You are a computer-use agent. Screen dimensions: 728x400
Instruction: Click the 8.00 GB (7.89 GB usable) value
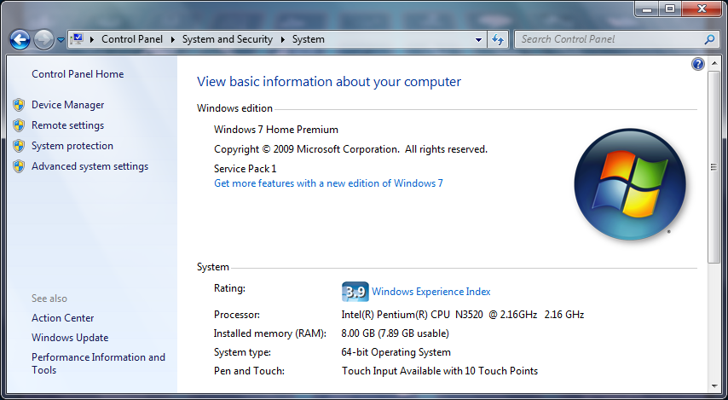pyautogui.click(x=395, y=333)
